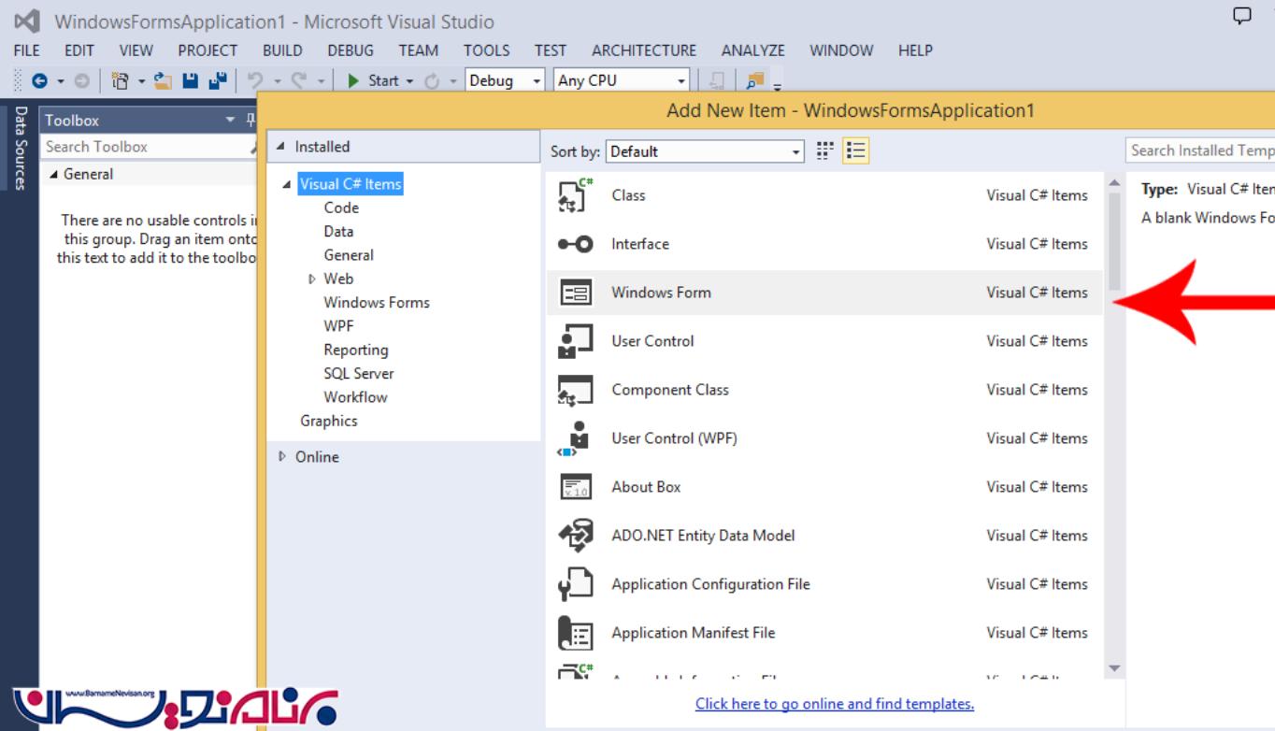Choose the About Box template icon
The image size is (1275, 731).
pyautogui.click(x=575, y=487)
